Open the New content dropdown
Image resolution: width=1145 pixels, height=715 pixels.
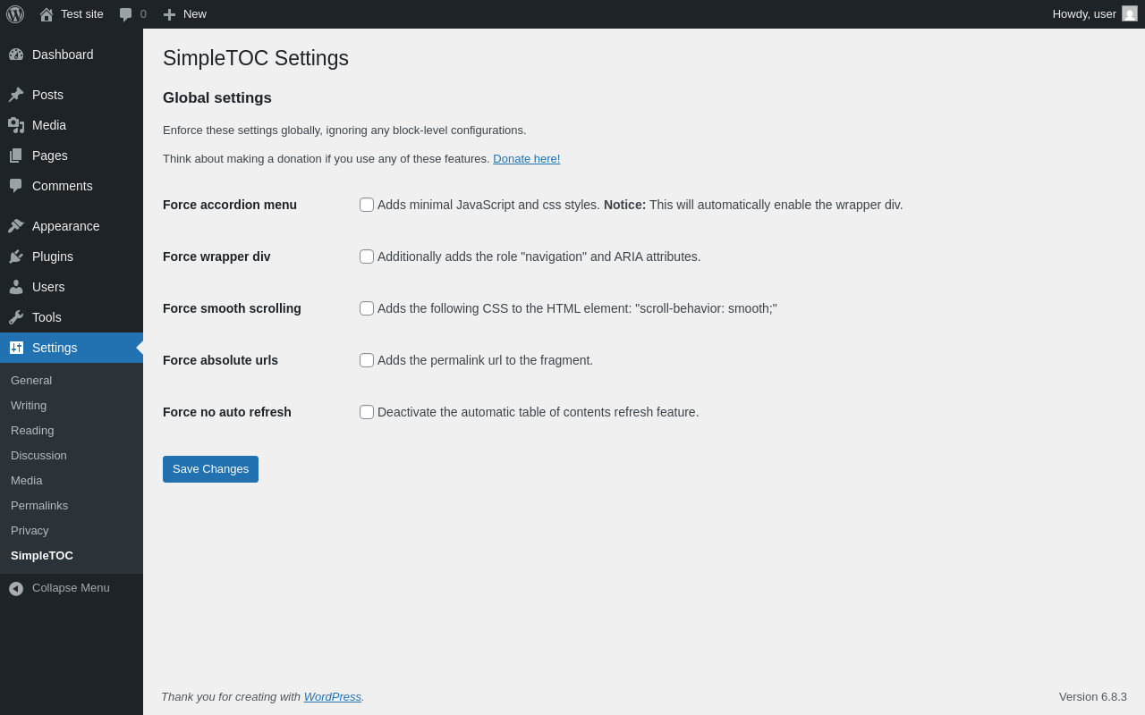[x=184, y=14]
